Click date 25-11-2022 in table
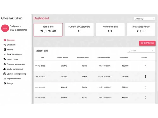The image size is (158, 118). point(40,98)
